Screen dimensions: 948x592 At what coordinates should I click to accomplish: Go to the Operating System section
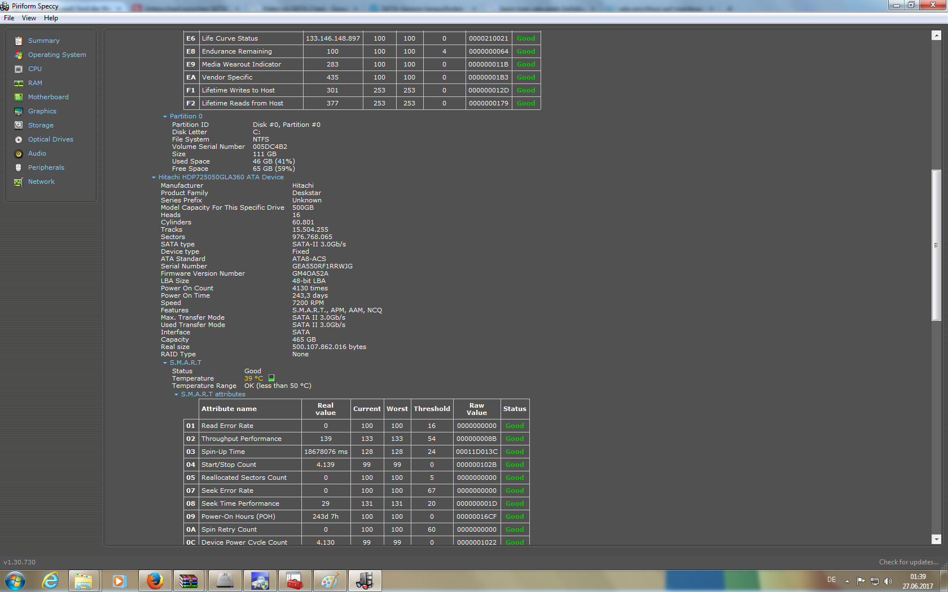point(57,55)
